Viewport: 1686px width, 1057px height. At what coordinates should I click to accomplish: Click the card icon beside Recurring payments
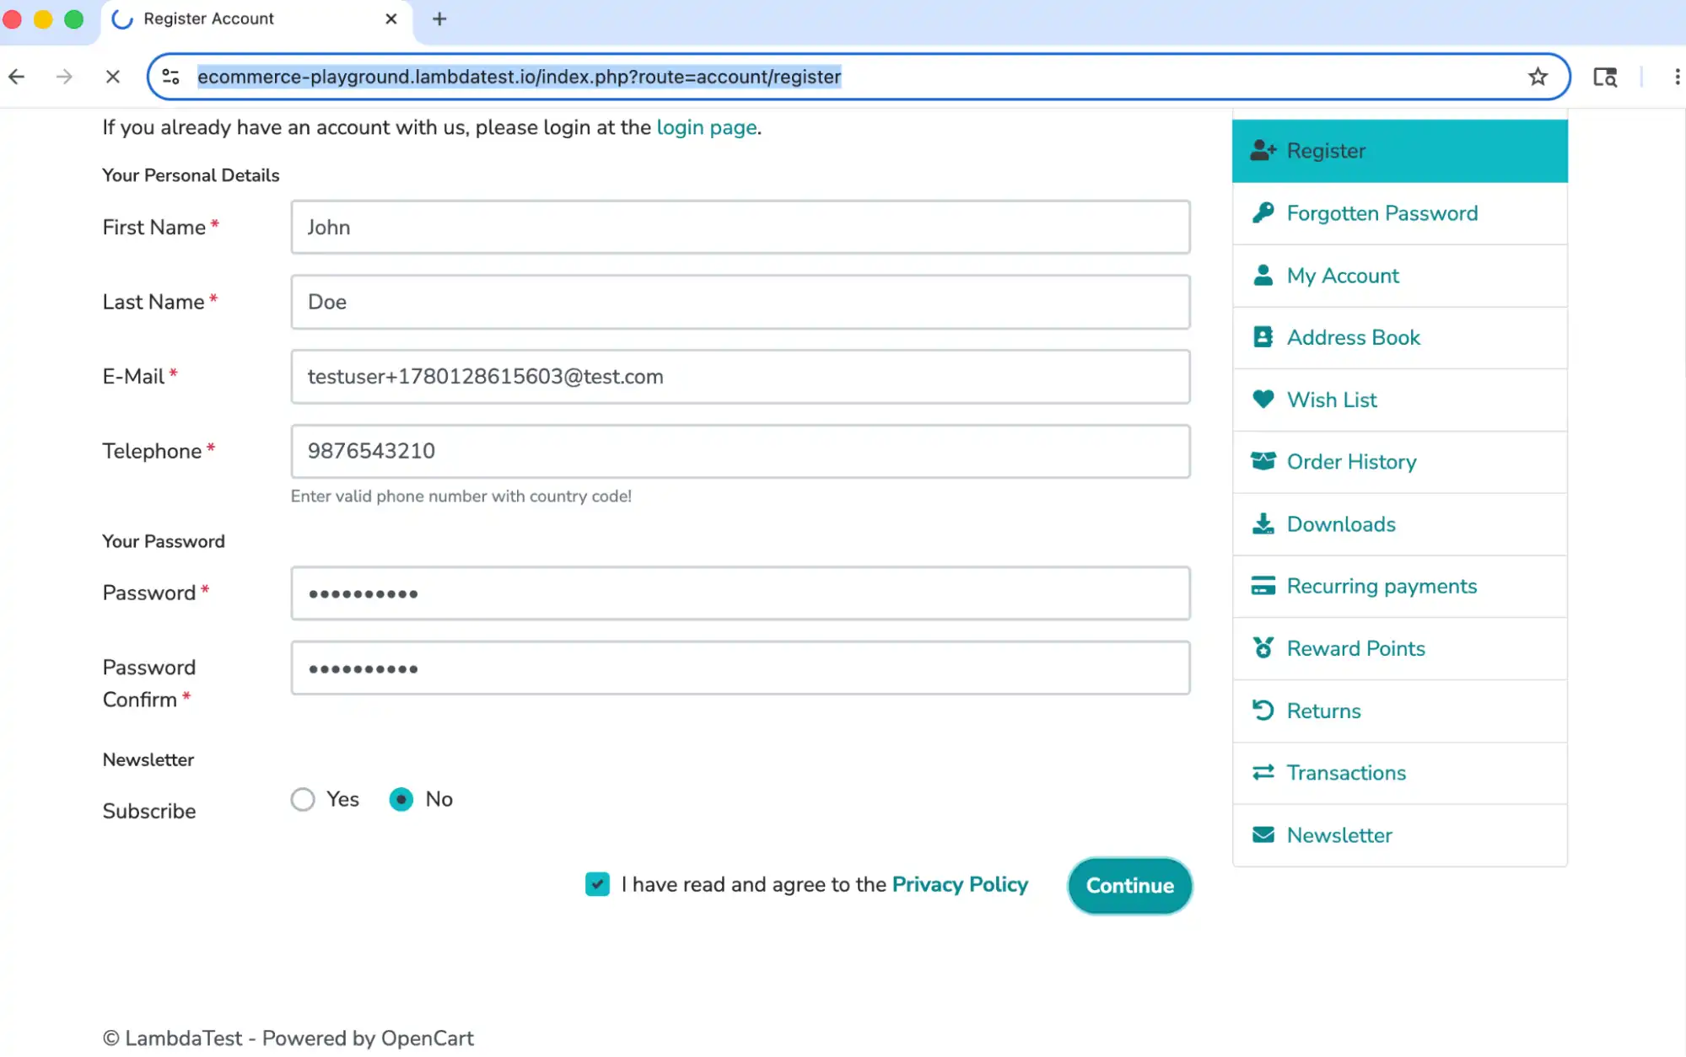point(1263,586)
